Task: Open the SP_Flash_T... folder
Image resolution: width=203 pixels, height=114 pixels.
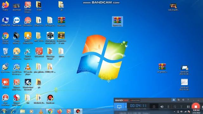Action: point(50,22)
